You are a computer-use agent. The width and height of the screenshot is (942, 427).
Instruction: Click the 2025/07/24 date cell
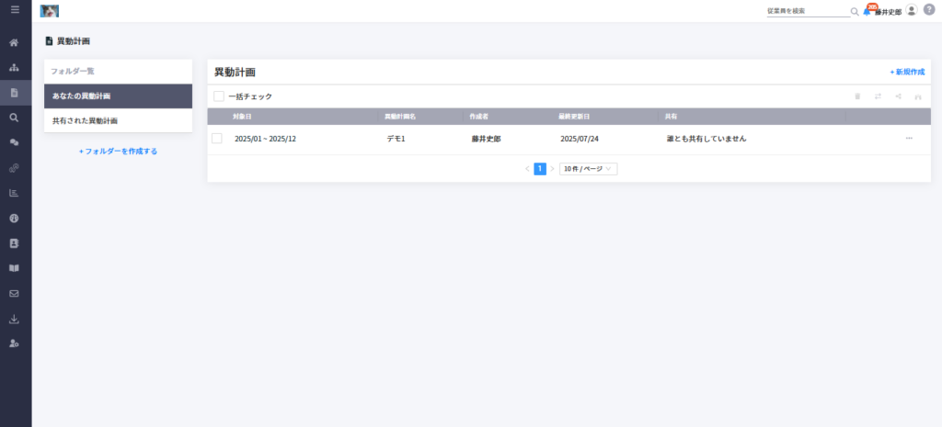pyautogui.click(x=580, y=139)
